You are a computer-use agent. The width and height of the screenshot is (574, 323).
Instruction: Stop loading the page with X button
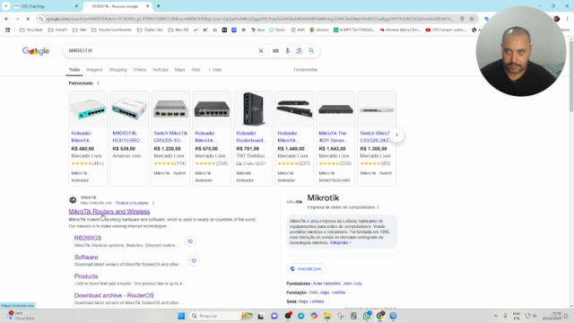[x=28, y=19]
